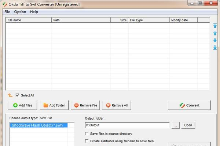Viewport: 220px width, 146px height.
Task: Sort list by Size column header
Action: (x=119, y=20)
